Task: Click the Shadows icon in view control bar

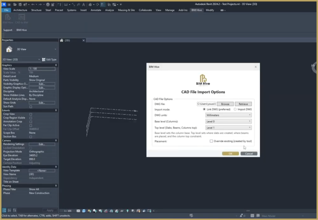Action: [95, 211]
